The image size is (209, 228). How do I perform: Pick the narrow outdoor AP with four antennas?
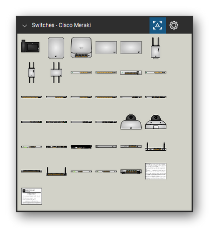32,73
